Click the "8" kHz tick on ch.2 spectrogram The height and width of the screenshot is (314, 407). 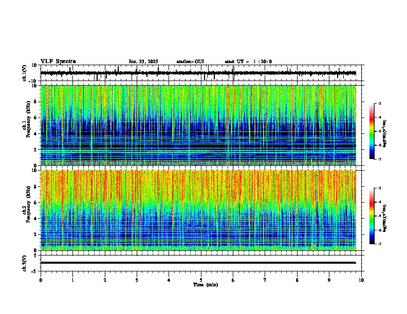36,187
